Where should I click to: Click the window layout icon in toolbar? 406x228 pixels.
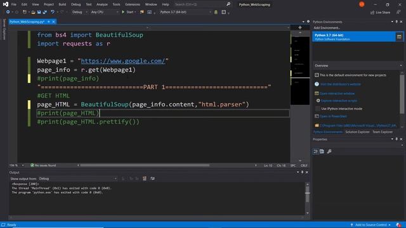tap(223, 12)
